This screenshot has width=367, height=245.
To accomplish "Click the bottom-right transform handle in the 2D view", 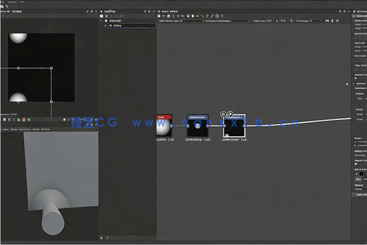I will click(x=51, y=102).
